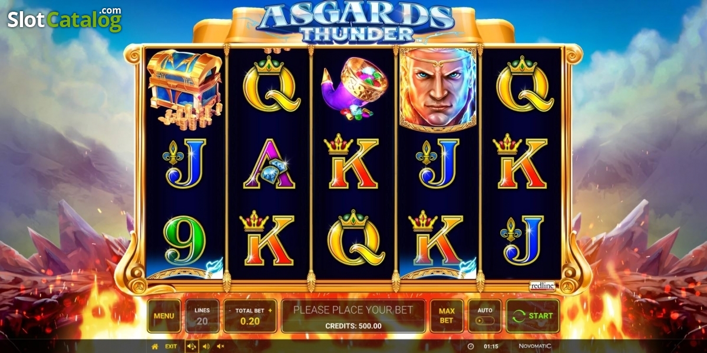Decrease total bet with minus sign
The width and height of the screenshot is (707, 353).
pyautogui.click(x=230, y=310)
